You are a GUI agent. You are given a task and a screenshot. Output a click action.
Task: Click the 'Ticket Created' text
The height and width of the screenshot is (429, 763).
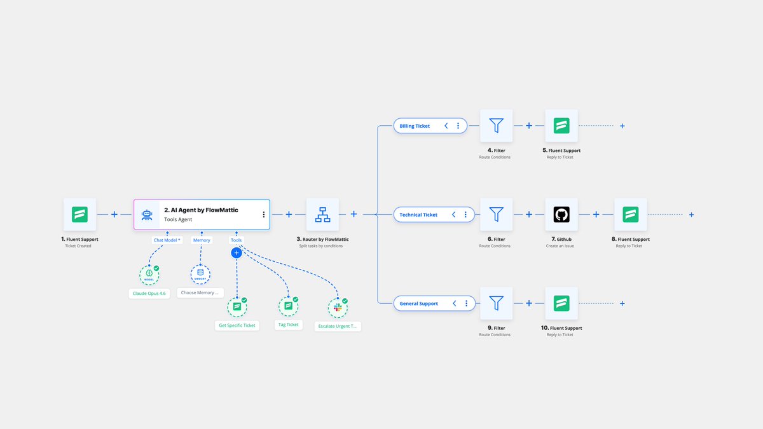coord(78,246)
